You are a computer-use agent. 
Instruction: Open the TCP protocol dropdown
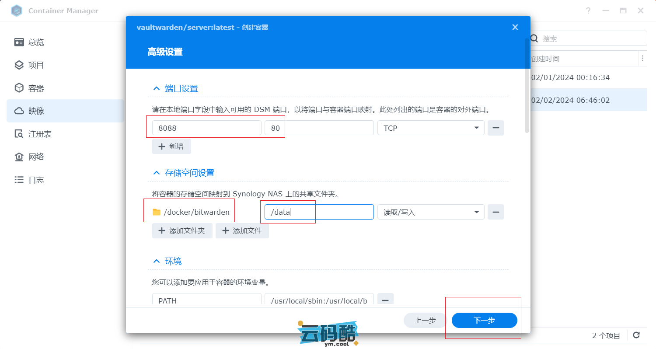pos(431,128)
